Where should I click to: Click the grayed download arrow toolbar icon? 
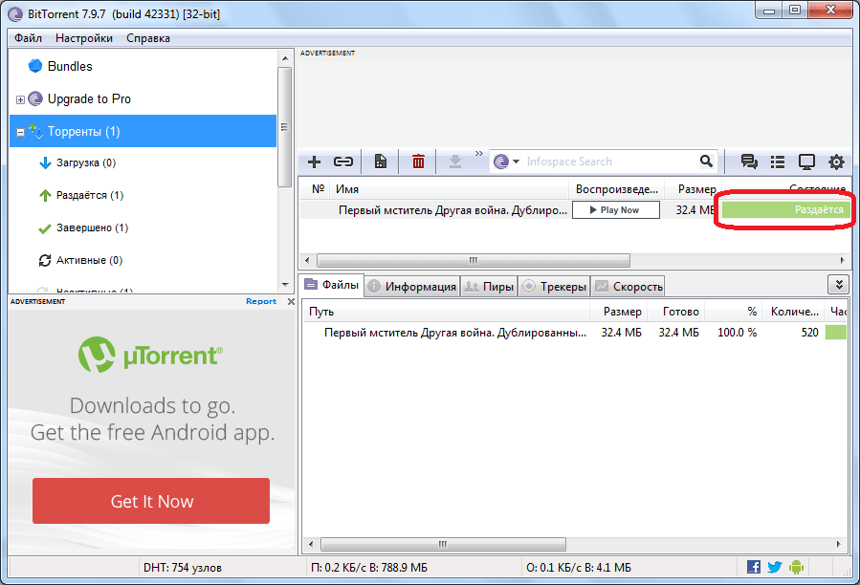pyautogui.click(x=455, y=162)
